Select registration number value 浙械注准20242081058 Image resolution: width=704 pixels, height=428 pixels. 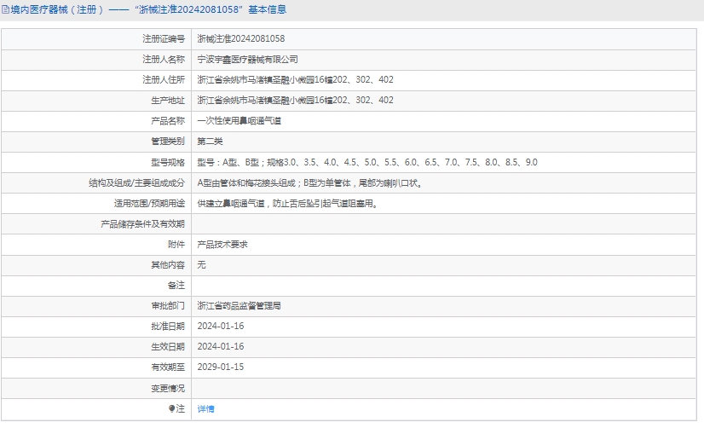(240, 39)
